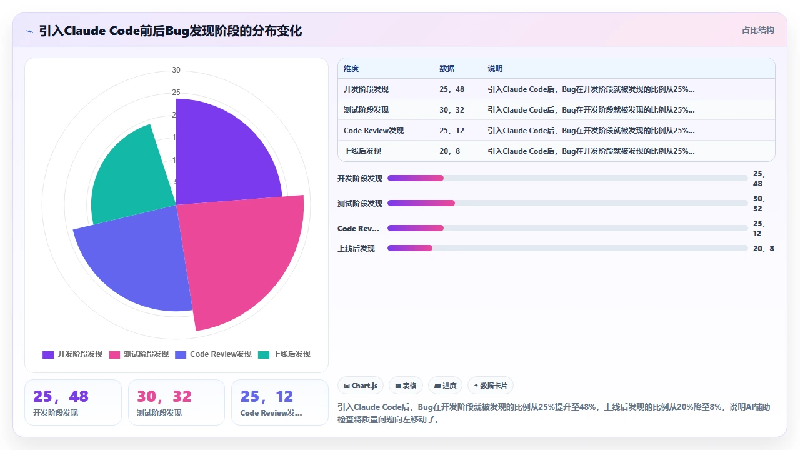
Task: Click description text in 上线后发现 row
Action: [x=591, y=151]
